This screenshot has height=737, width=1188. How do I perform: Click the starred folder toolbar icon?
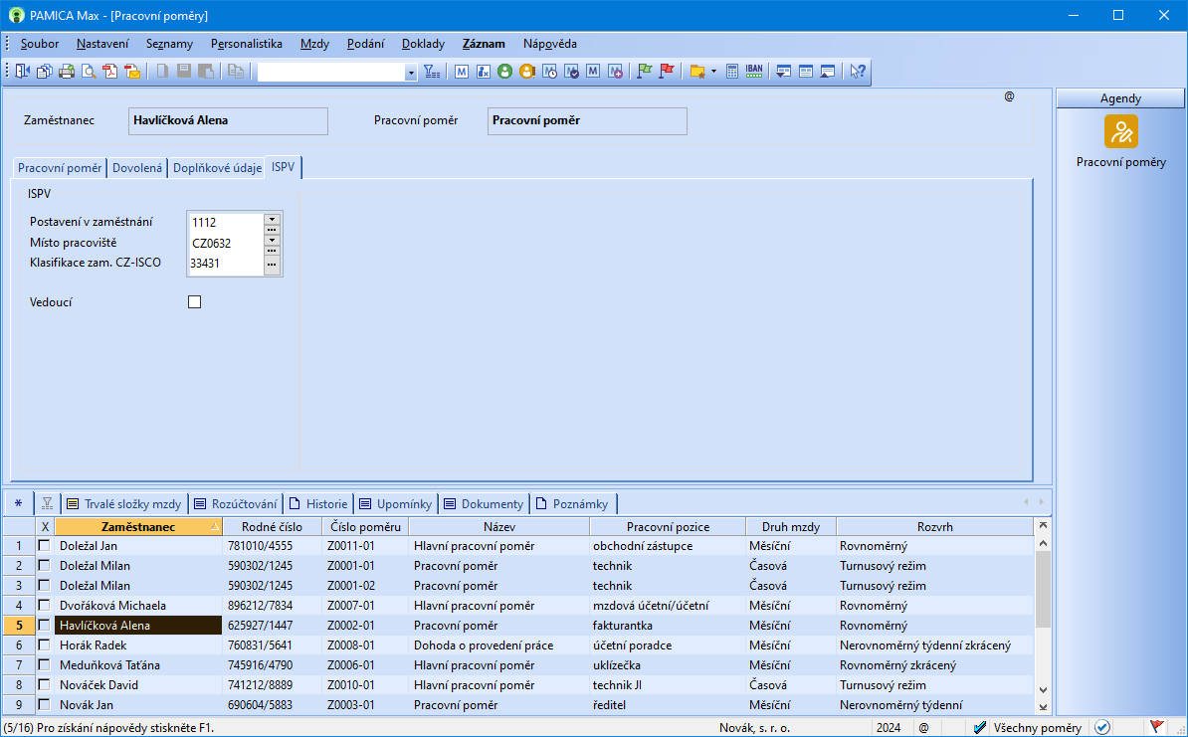click(x=697, y=72)
